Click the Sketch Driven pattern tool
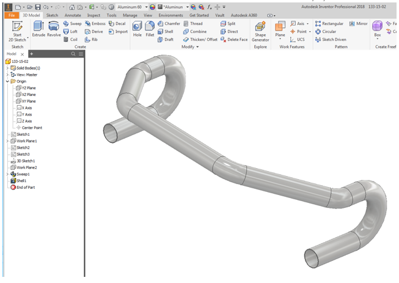 331,40
